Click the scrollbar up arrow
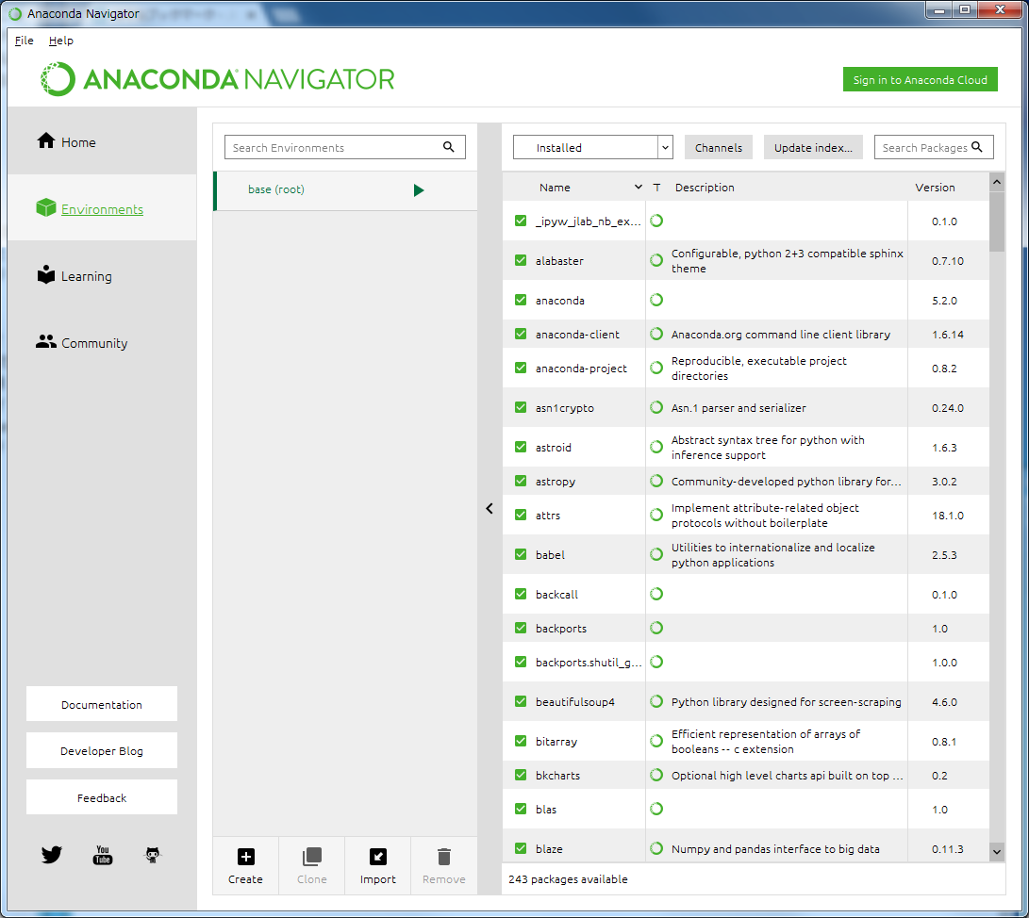The height and width of the screenshot is (918, 1029). tap(997, 182)
